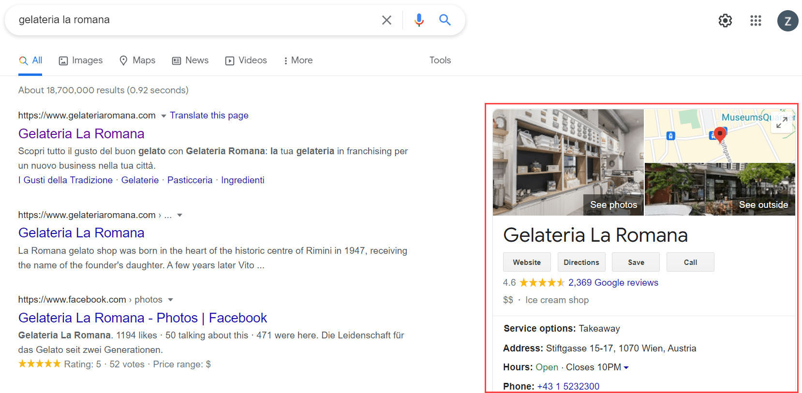Click the Directions button
This screenshot has height=393, width=802.
click(x=581, y=262)
